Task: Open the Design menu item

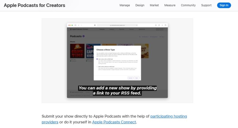Action: click(140, 5)
